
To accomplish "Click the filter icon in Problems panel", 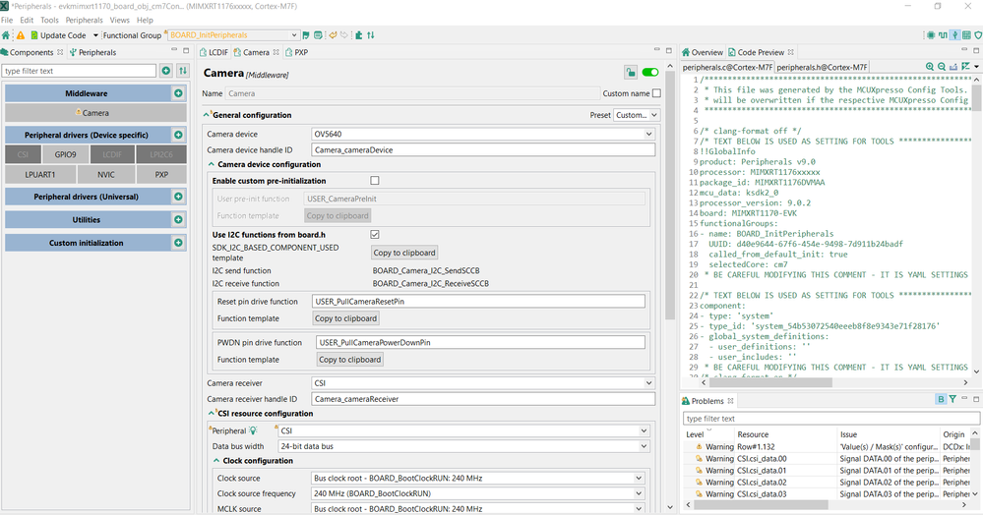I will point(952,400).
